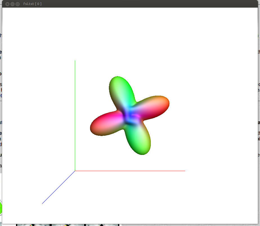The height and width of the screenshot is (226, 260).
Task: Minimize the fsl.txt window
Action: [13, 4]
